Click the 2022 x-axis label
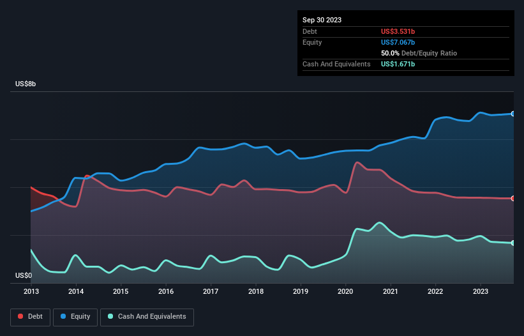 point(435,291)
